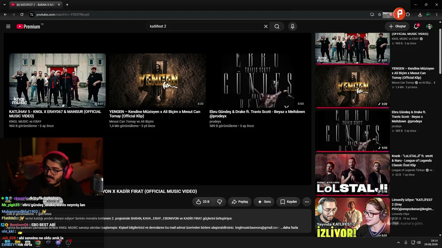Dislike the video

click(x=220, y=202)
